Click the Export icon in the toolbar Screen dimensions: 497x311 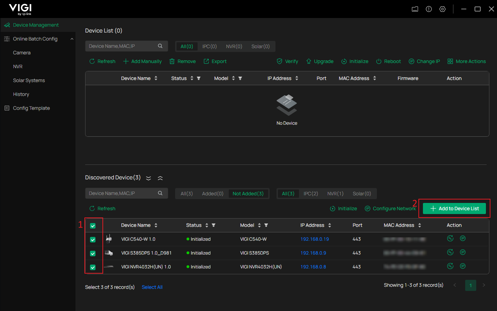[206, 61]
